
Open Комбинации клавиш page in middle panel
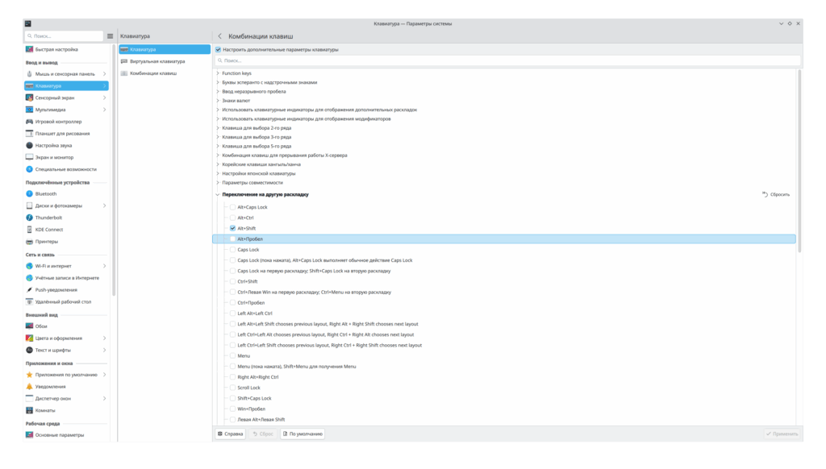pos(165,73)
